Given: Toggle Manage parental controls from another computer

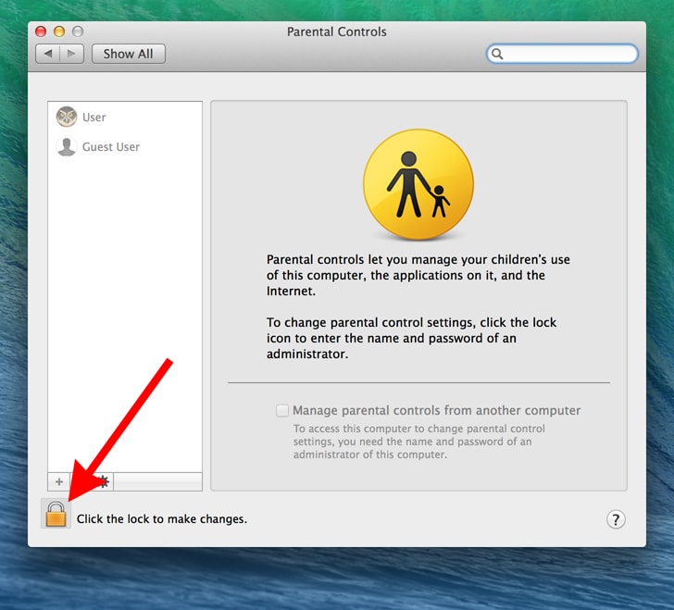Looking at the screenshot, I should pyautogui.click(x=282, y=410).
